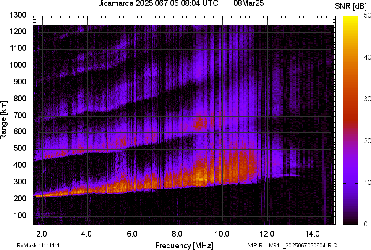Click the colorbar tick label '50'
Screen dimensions: 371x250
click(368, 16)
